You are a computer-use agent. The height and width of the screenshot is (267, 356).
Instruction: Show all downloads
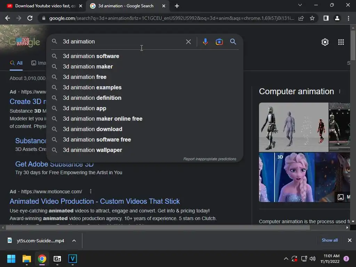(330, 240)
